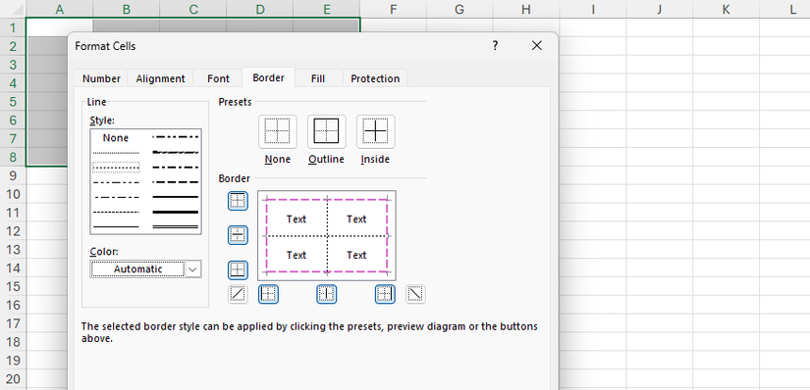810x390 pixels.
Task: Toggle the top border button
Action: tap(238, 201)
